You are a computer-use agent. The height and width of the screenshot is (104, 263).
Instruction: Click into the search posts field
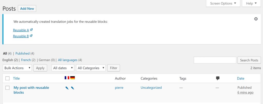[x=215, y=60]
